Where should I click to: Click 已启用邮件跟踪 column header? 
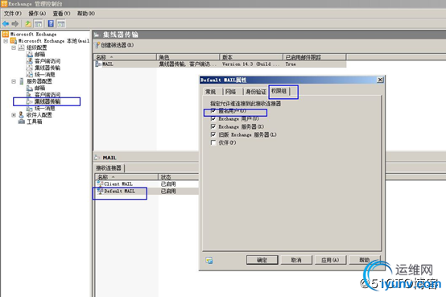coord(315,57)
